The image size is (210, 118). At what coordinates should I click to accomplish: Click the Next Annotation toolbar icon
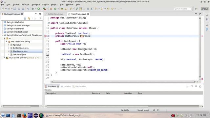[x=96, y=9]
